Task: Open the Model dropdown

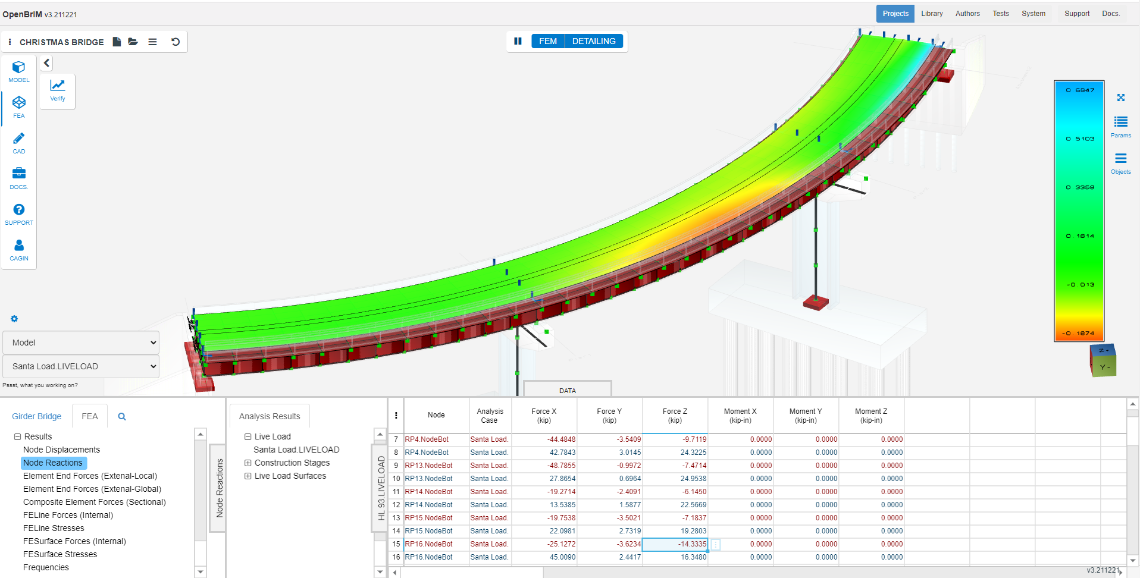Action: coord(81,343)
